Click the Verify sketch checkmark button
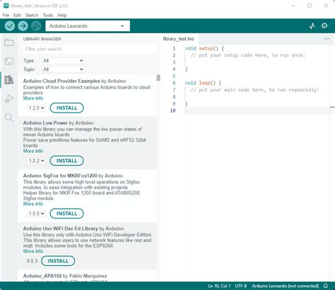 pos(10,26)
